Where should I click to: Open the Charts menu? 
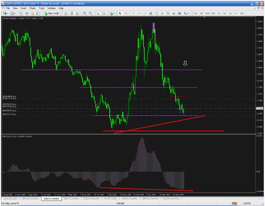(x=33, y=8)
